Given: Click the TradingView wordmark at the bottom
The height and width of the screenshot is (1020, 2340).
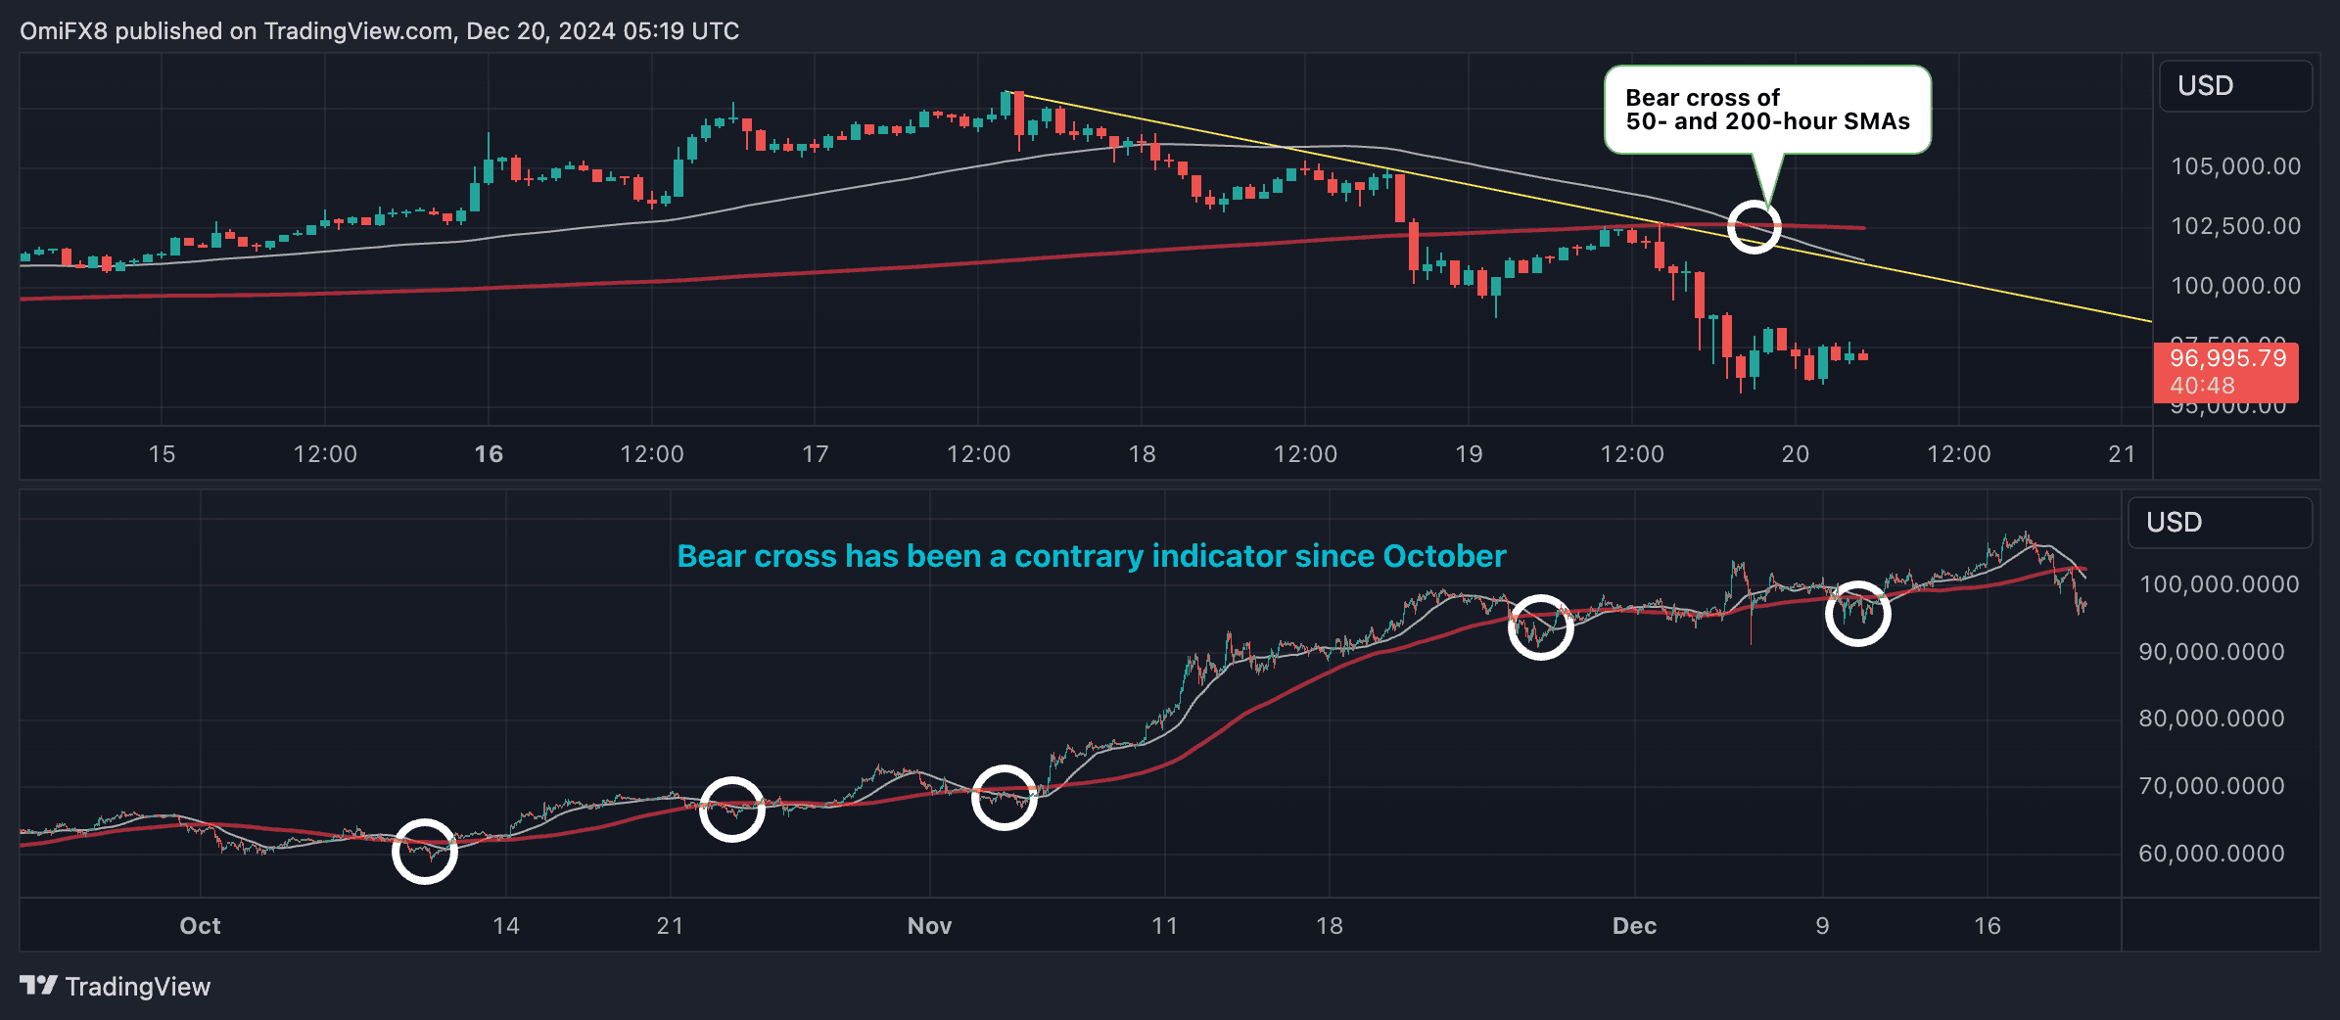Looking at the screenshot, I should 138,987.
